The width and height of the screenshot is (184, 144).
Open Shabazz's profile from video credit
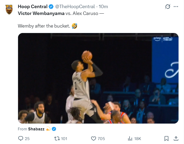point(37,129)
